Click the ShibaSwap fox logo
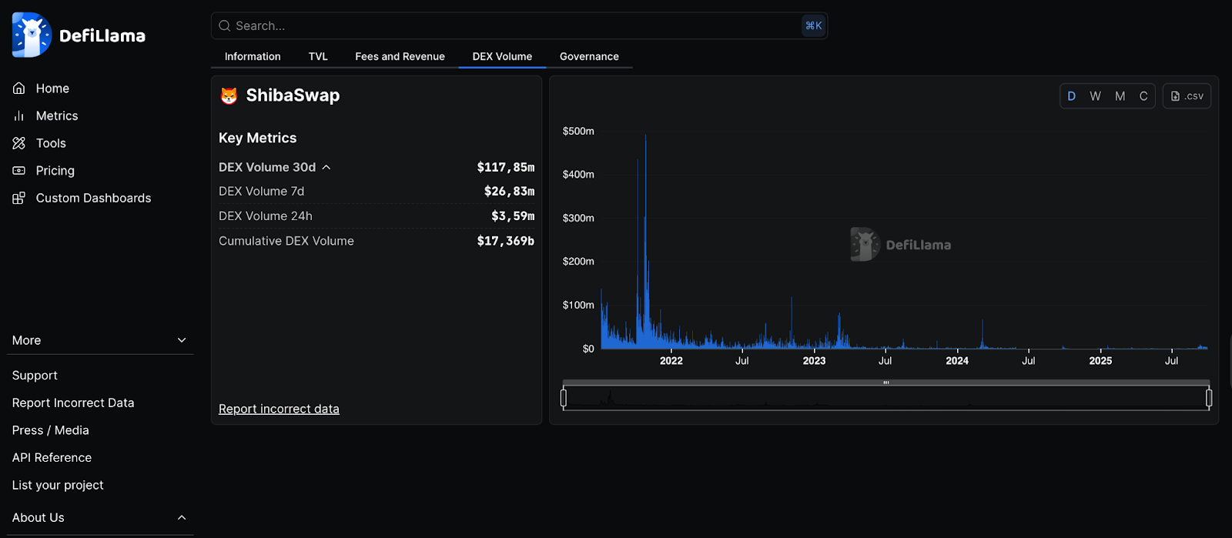 229,95
